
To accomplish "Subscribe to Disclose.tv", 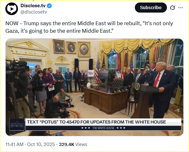I will (151, 8).
